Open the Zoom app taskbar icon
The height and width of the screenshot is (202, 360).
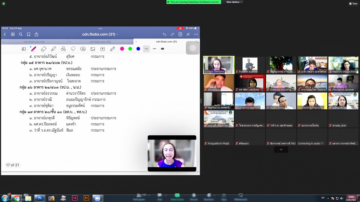[97, 198]
